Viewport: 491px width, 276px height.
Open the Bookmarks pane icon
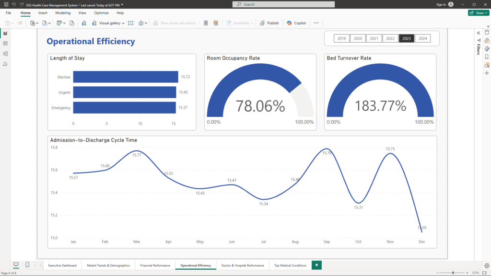coord(487,57)
